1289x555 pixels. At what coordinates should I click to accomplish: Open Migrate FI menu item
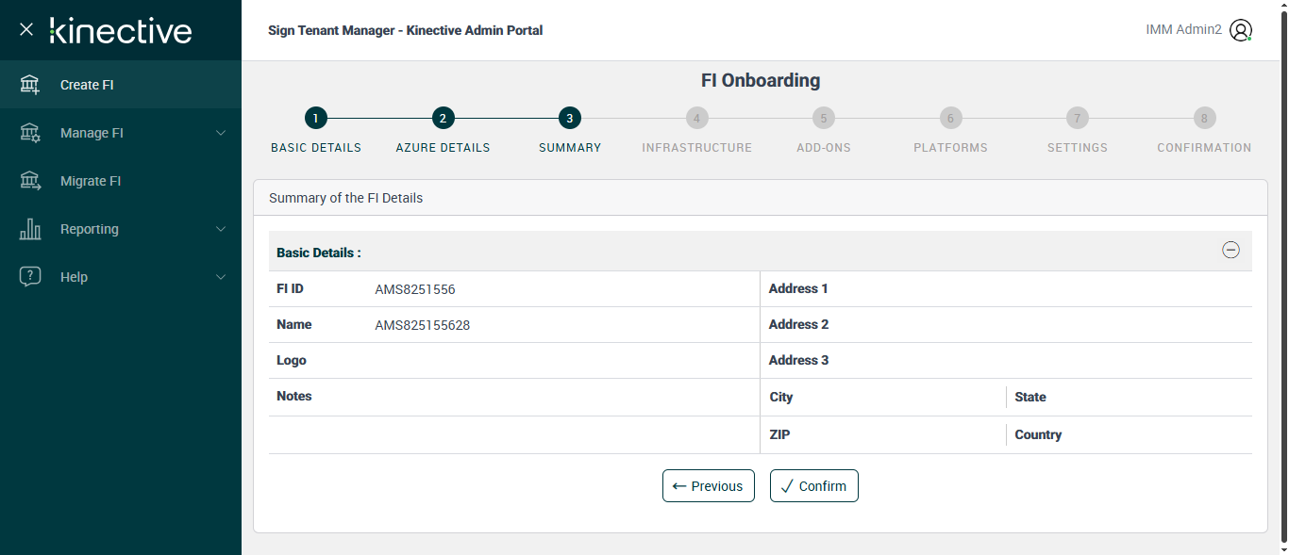click(91, 181)
